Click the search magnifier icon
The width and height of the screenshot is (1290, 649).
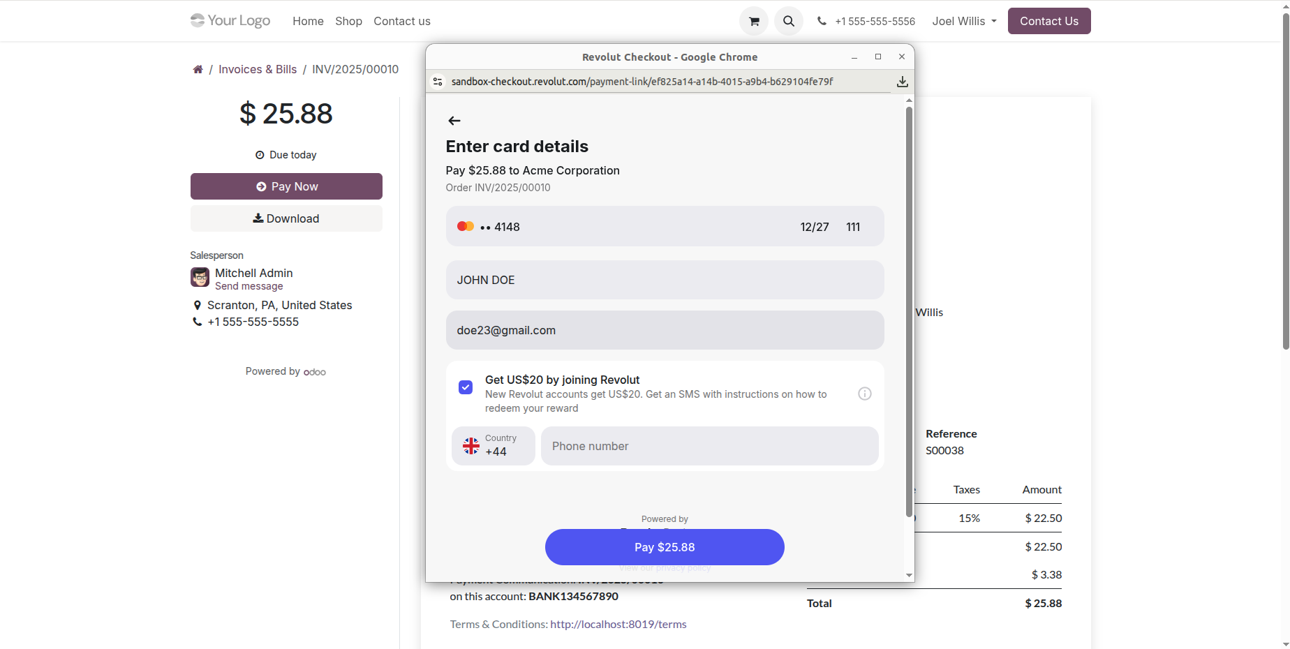click(x=789, y=22)
